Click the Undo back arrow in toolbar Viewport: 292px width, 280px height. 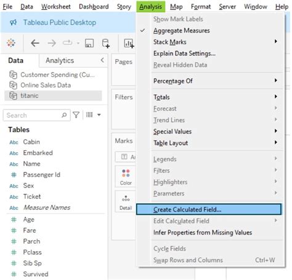(35, 43)
